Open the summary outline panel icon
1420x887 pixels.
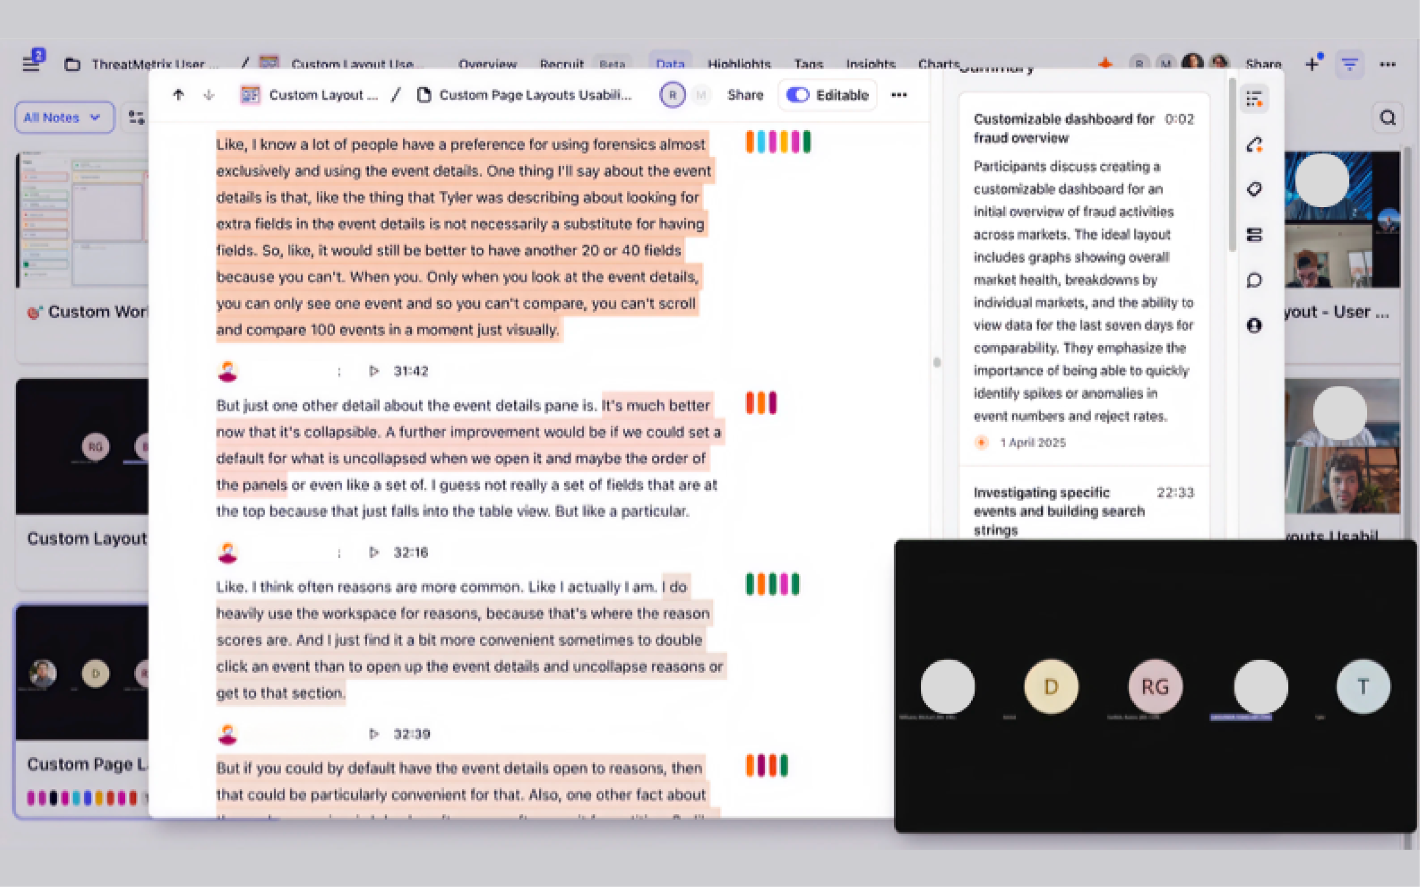(x=1255, y=99)
